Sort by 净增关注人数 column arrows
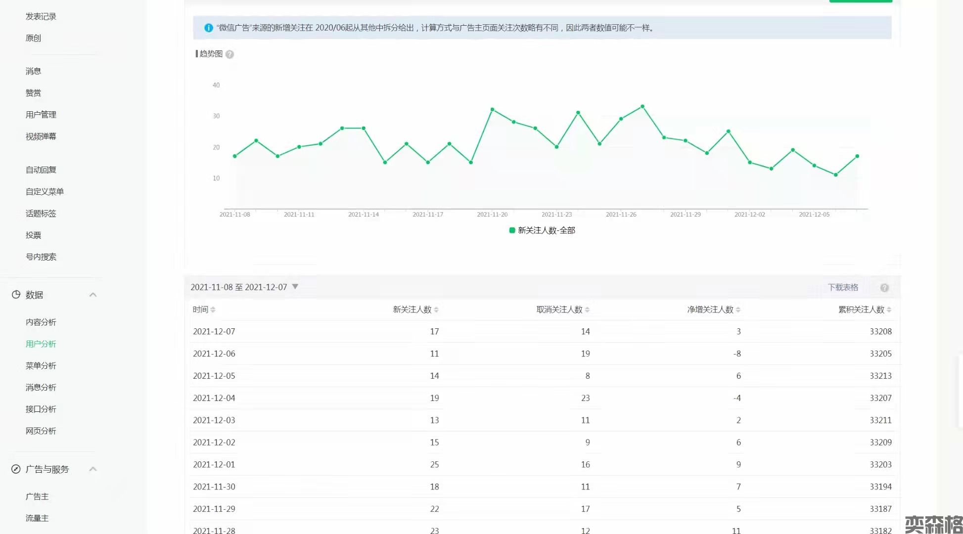The image size is (963, 534). point(738,310)
